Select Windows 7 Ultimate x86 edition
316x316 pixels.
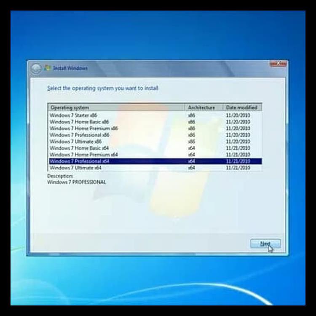coord(75,142)
